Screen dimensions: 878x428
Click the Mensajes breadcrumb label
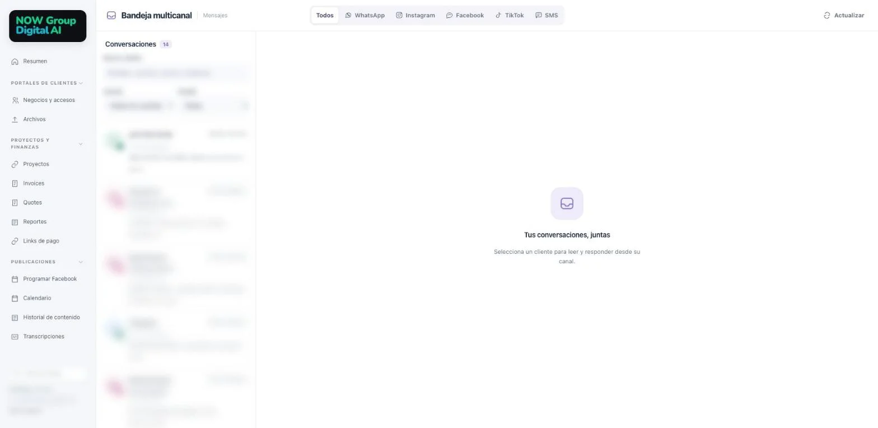215,16
